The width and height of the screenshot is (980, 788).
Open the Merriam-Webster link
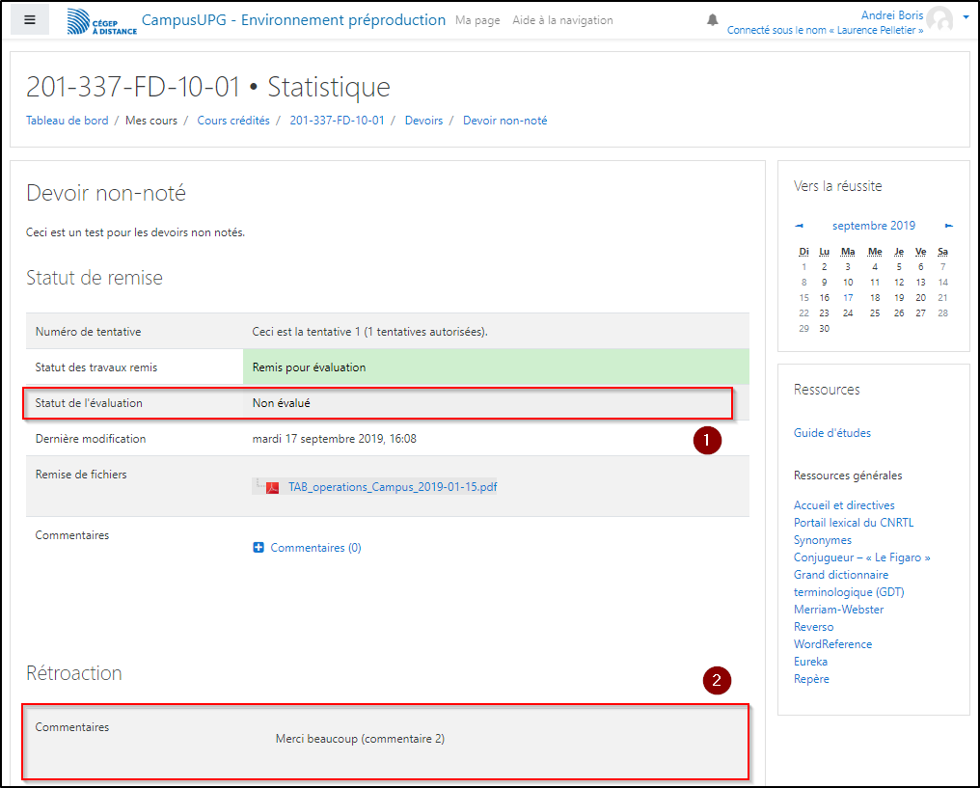pos(838,610)
